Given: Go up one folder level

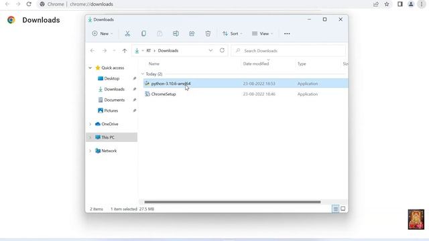Looking at the screenshot, I should 125,51.
